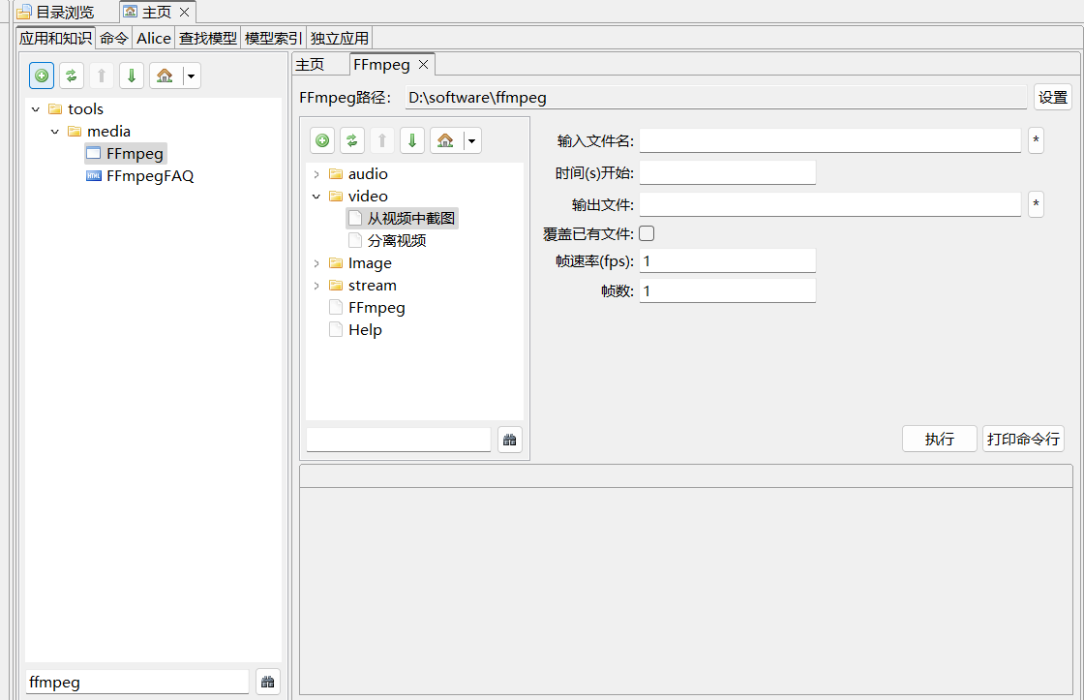Switch to the Alice tab

coord(154,38)
